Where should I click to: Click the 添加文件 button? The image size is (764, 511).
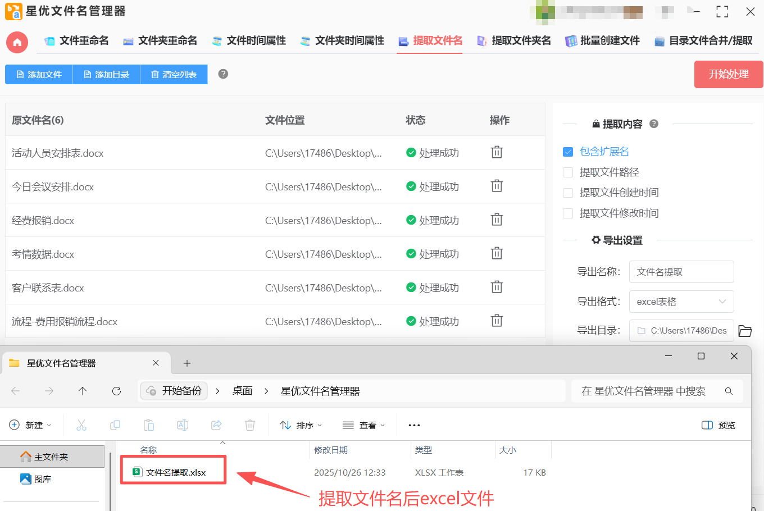click(x=39, y=74)
